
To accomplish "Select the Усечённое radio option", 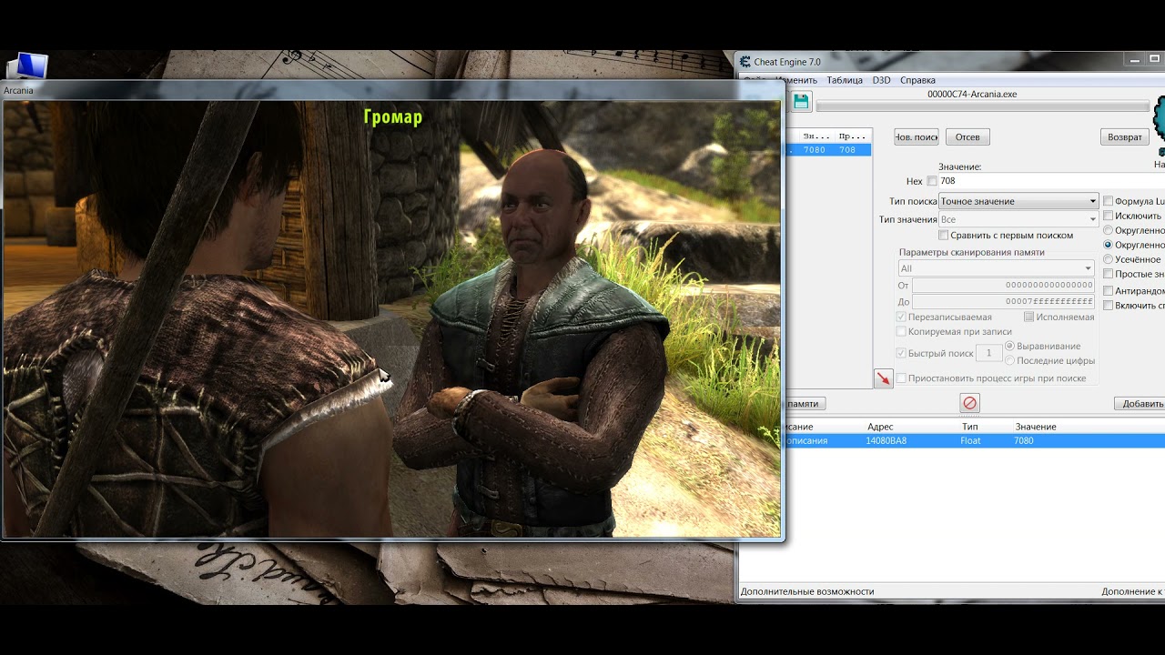I will [x=1108, y=259].
